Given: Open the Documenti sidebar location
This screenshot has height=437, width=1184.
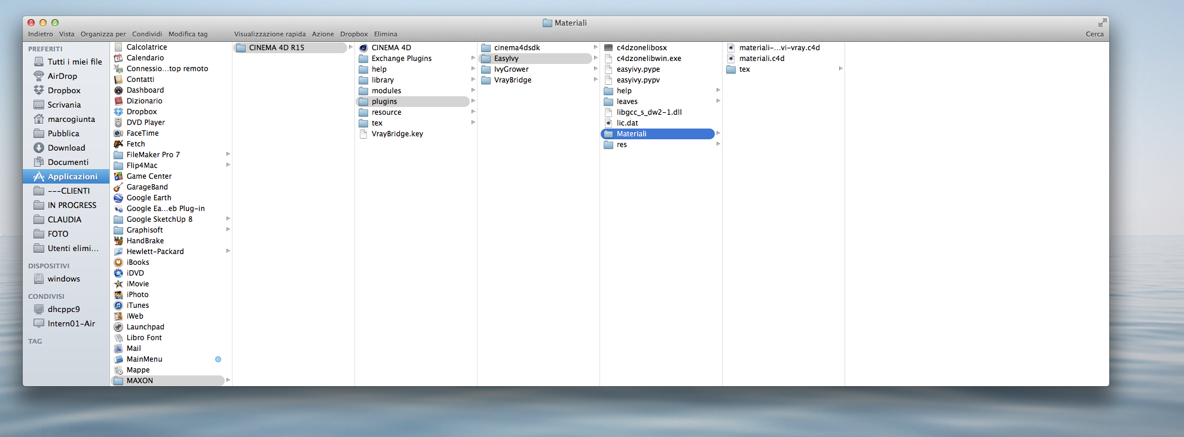Looking at the screenshot, I should (61, 162).
